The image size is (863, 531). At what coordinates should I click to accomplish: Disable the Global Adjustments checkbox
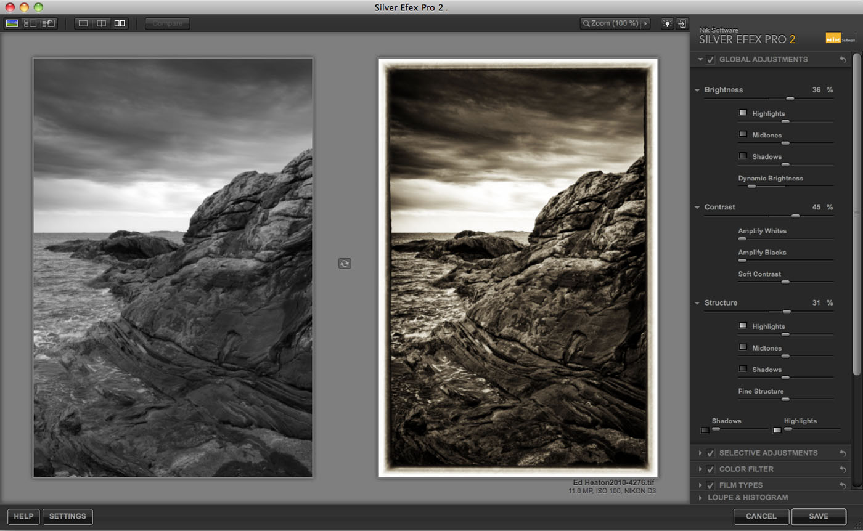click(x=710, y=60)
